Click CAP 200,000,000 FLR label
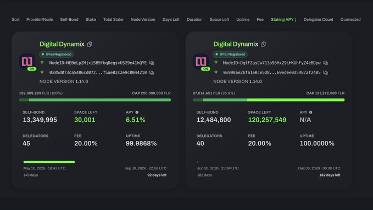Screen dimensions: 373x210 pyautogui.click(x=152, y=93)
